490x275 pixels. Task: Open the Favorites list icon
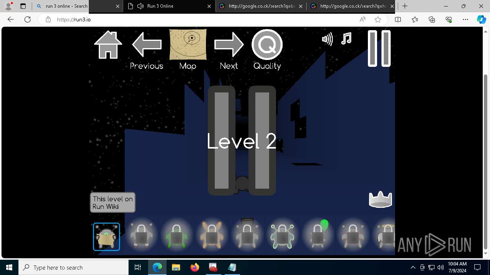[415, 19]
